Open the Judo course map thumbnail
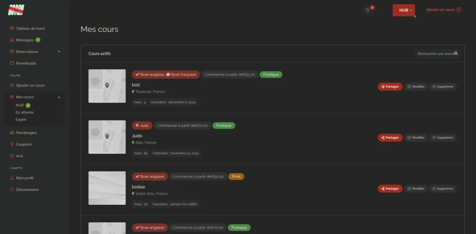The width and height of the screenshot is (476, 234). [x=107, y=137]
